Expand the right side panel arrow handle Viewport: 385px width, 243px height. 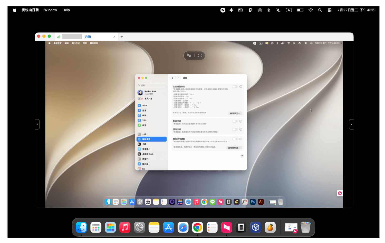coord(351,124)
